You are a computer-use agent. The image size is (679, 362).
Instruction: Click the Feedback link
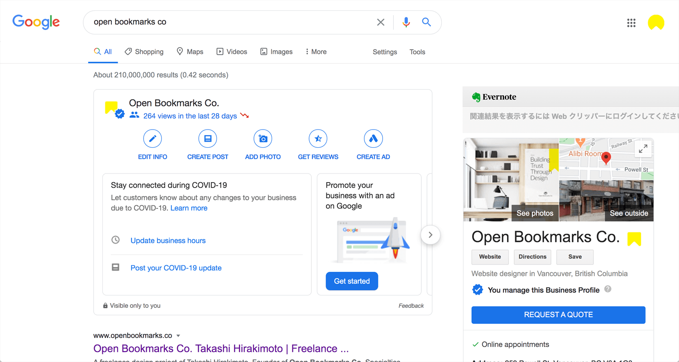[x=411, y=306]
